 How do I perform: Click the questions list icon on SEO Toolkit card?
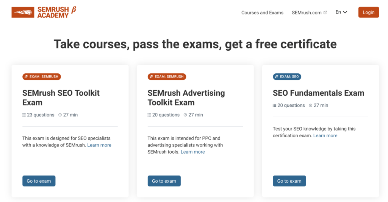pyautogui.click(x=24, y=115)
